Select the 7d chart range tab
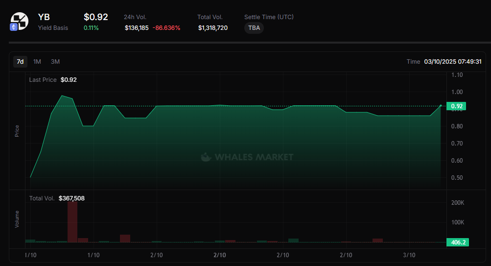This screenshot has width=491, height=266. 20,62
